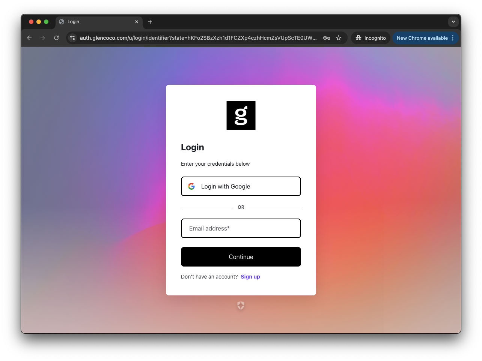This screenshot has height=361, width=482.
Task: View site information icon in address bar
Action: point(73,38)
